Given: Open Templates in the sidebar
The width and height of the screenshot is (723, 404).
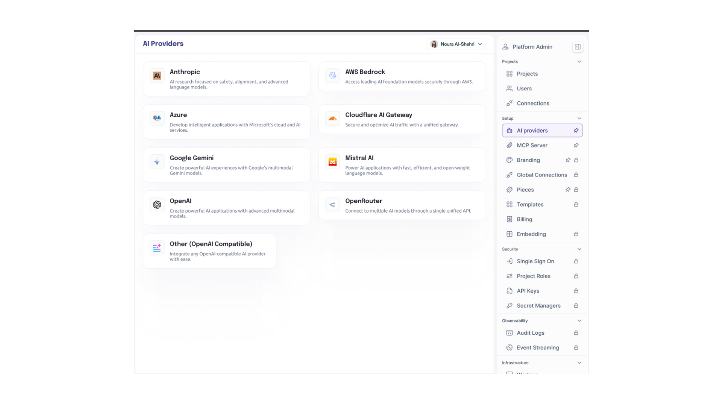Looking at the screenshot, I should (542, 205).
